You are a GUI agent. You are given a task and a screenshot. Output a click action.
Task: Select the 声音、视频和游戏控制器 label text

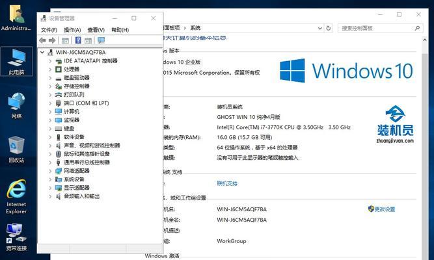pyautogui.click(x=92, y=146)
